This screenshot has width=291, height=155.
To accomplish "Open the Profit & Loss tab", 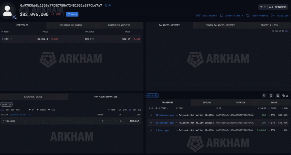I will pos(269,25).
